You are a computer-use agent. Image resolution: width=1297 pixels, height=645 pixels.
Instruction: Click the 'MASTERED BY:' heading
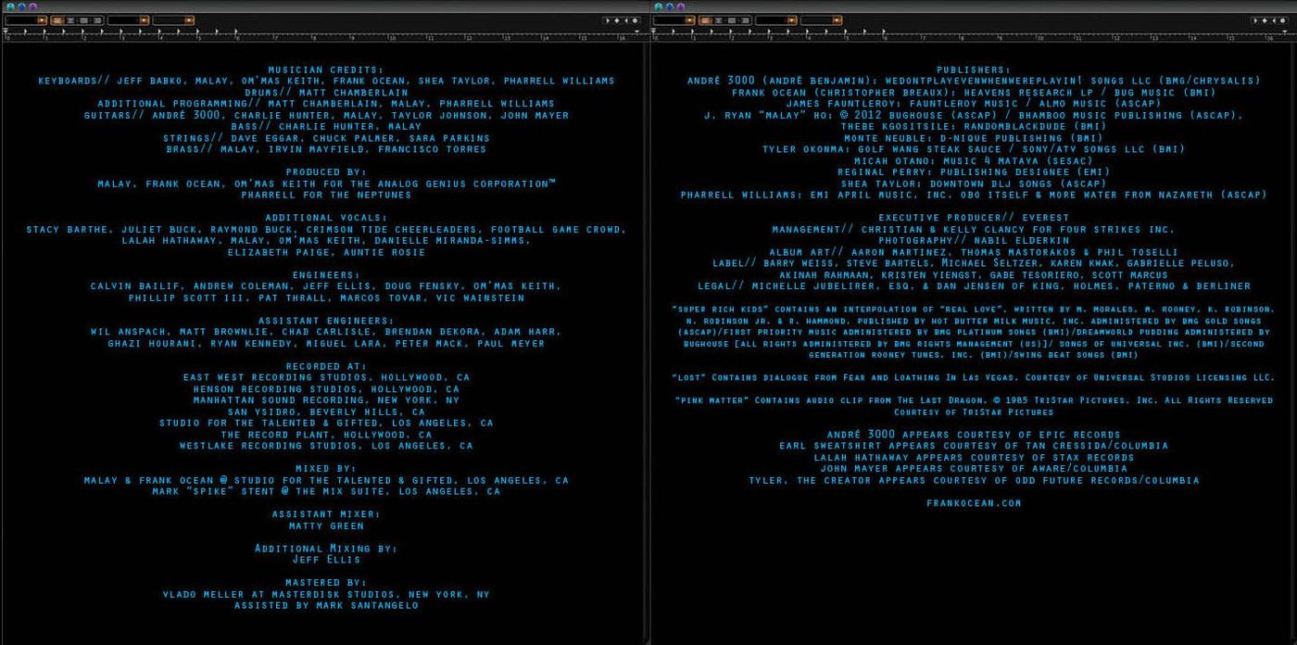[x=326, y=583]
